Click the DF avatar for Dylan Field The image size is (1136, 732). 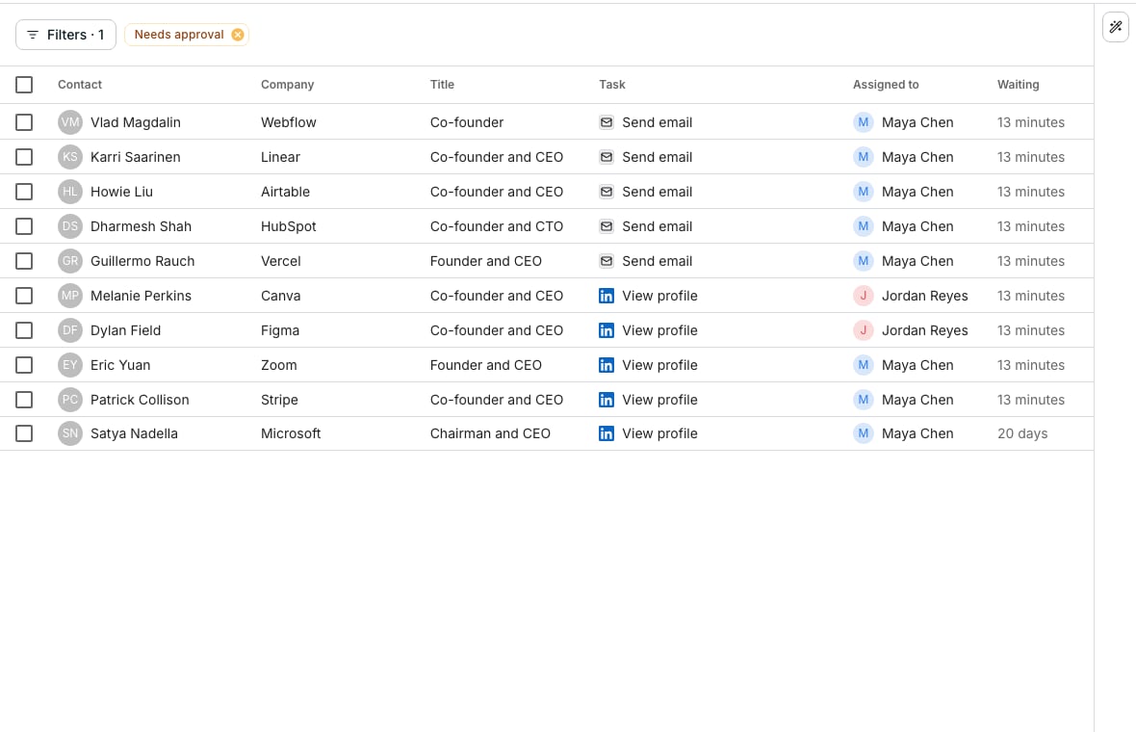(x=70, y=330)
